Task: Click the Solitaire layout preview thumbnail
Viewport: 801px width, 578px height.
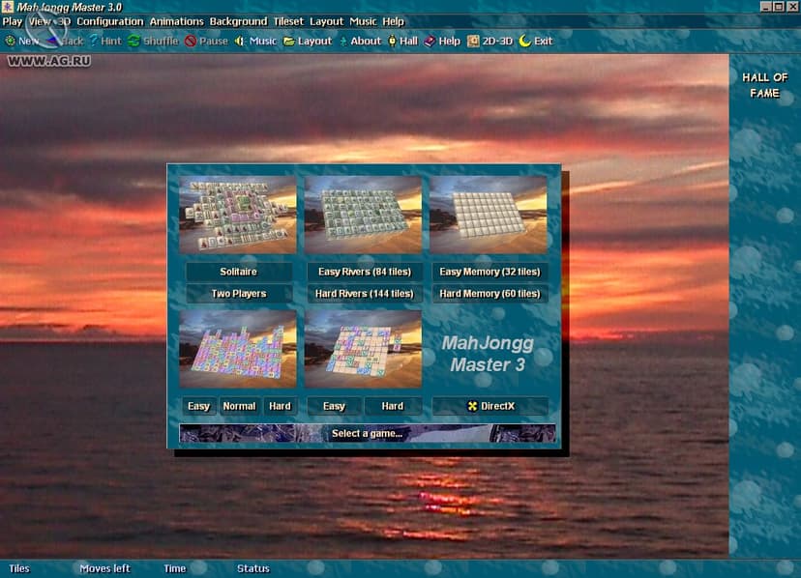Action: 238,215
